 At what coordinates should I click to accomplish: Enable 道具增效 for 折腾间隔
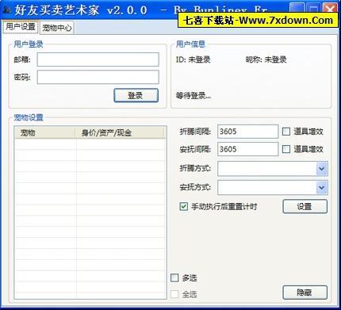coord(286,132)
